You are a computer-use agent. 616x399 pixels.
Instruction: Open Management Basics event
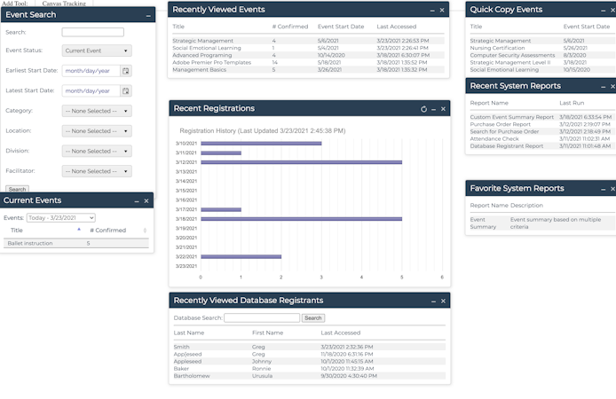pyautogui.click(x=199, y=70)
